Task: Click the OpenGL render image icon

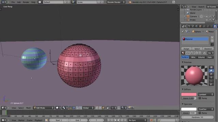Action: point(129,108)
